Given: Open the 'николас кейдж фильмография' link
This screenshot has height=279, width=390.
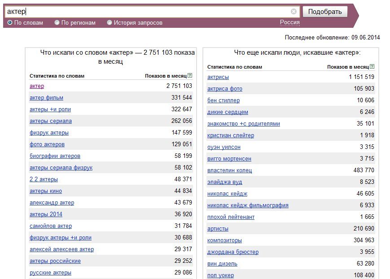Looking at the screenshot, I should pyautogui.click(x=248, y=205).
